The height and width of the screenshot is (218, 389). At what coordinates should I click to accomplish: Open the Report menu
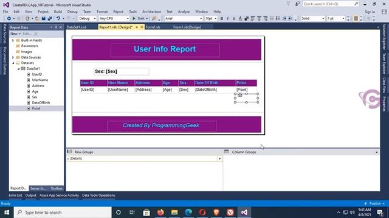pyautogui.click(x=118, y=12)
